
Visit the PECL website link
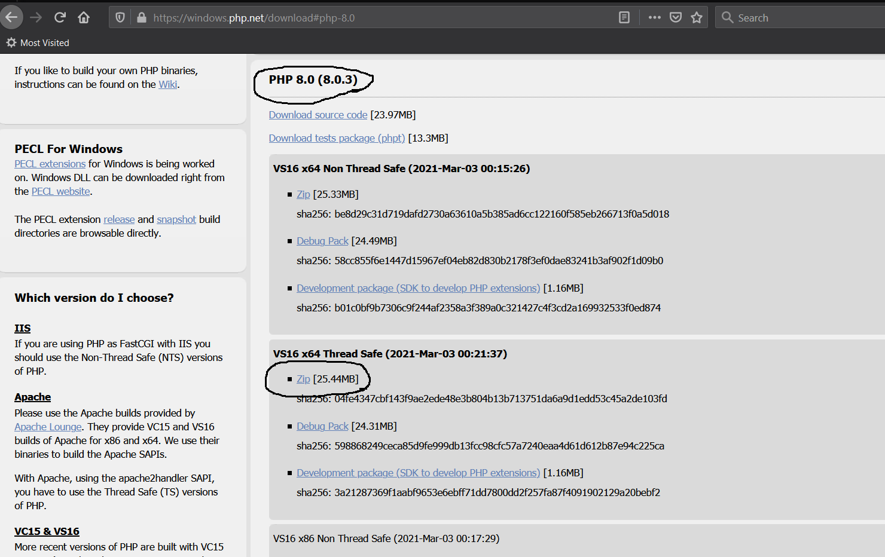(x=61, y=191)
